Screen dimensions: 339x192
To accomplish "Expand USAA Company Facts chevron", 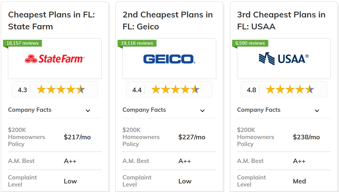I will (317, 111).
